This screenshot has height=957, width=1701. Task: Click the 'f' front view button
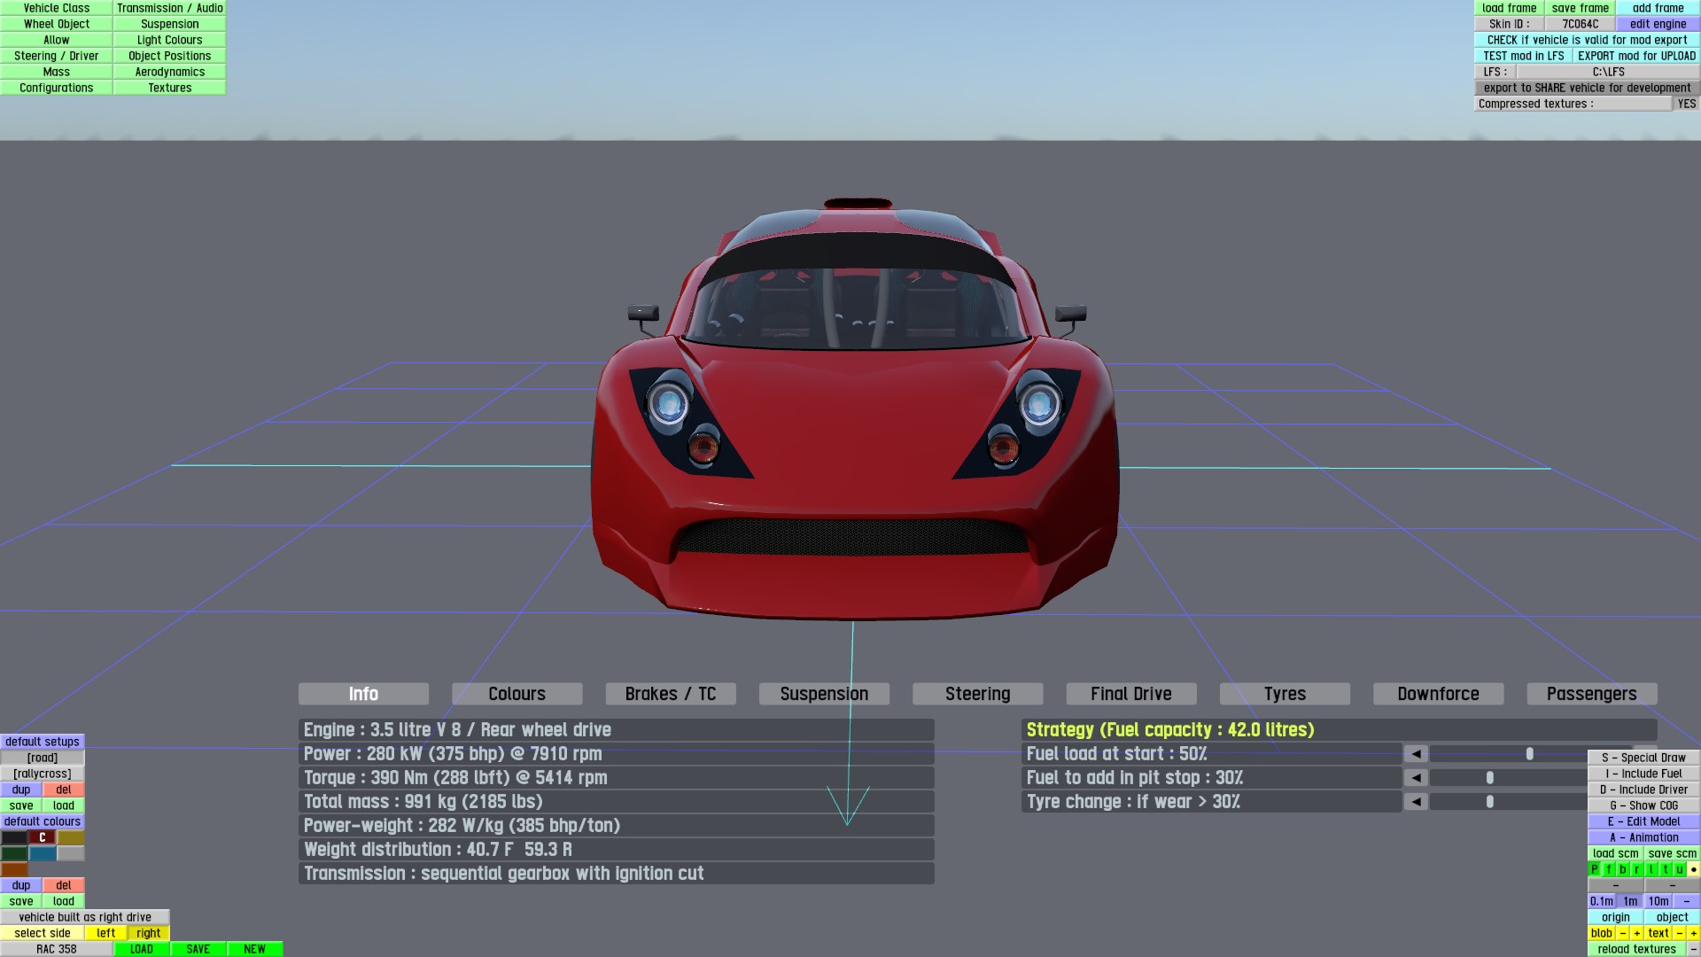click(x=1609, y=869)
